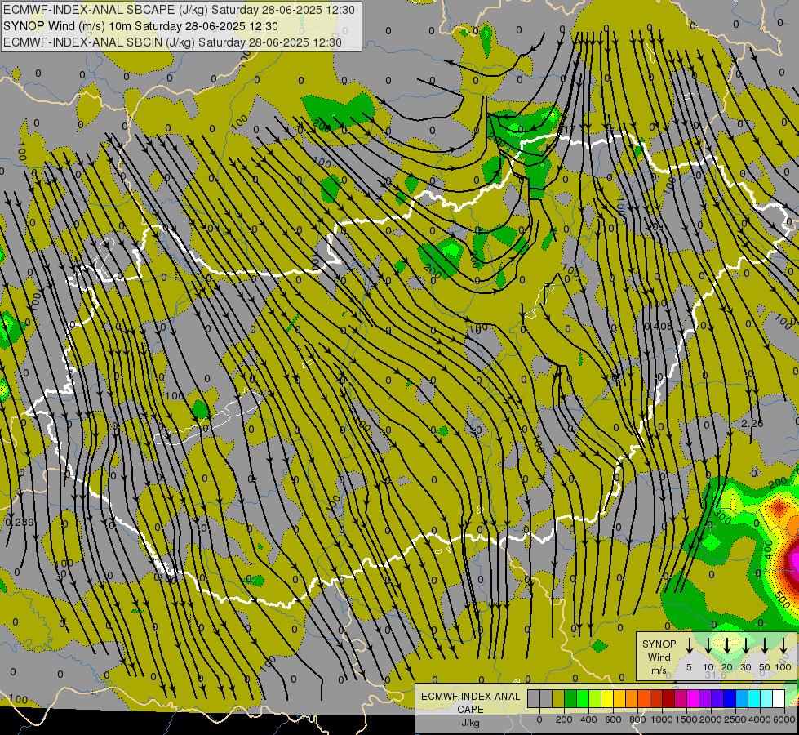Click the ECMWF-INDEX-ANAL label in bottom legend

pos(470,697)
